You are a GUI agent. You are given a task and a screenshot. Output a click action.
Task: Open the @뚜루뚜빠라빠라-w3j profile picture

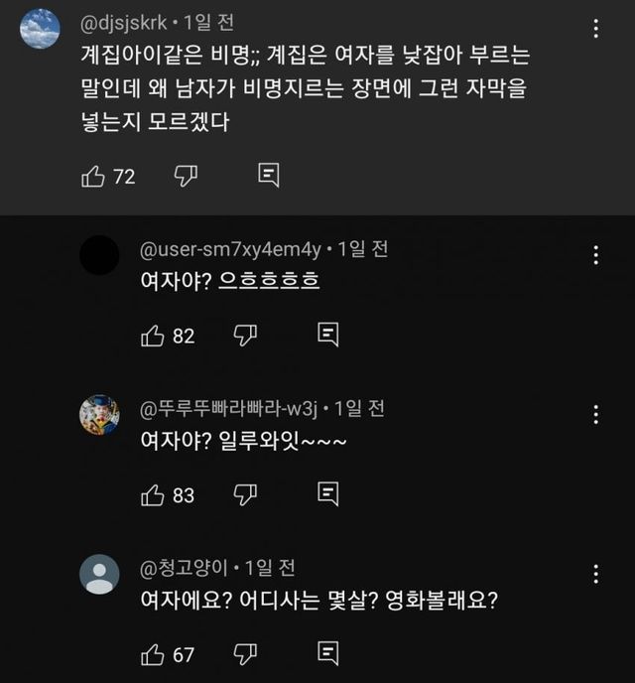coord(99,414)
